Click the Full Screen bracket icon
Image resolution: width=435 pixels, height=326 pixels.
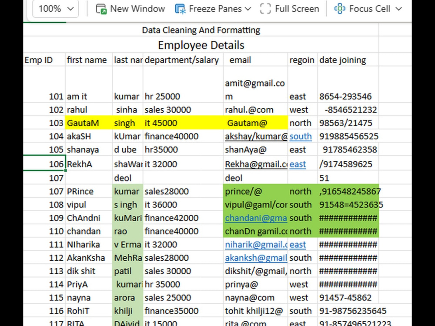click(265, 9)
